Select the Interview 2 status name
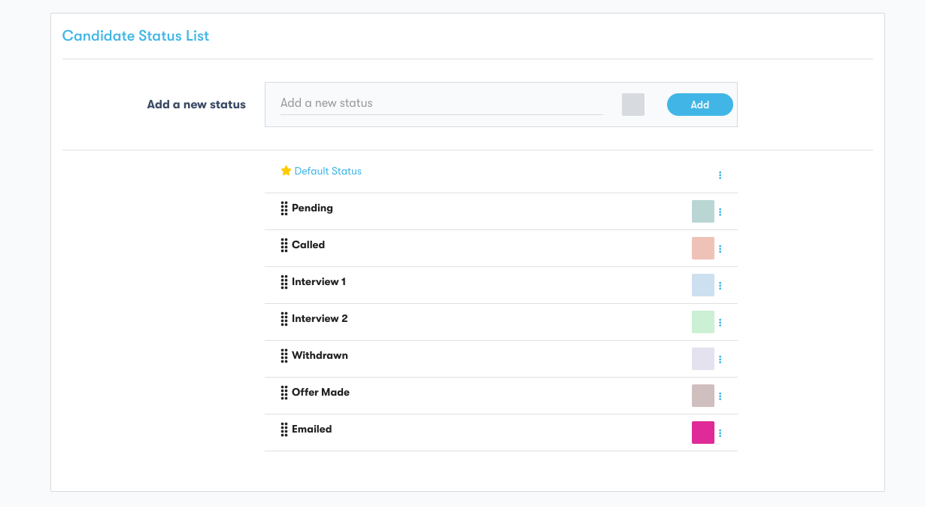 [320, 319]
